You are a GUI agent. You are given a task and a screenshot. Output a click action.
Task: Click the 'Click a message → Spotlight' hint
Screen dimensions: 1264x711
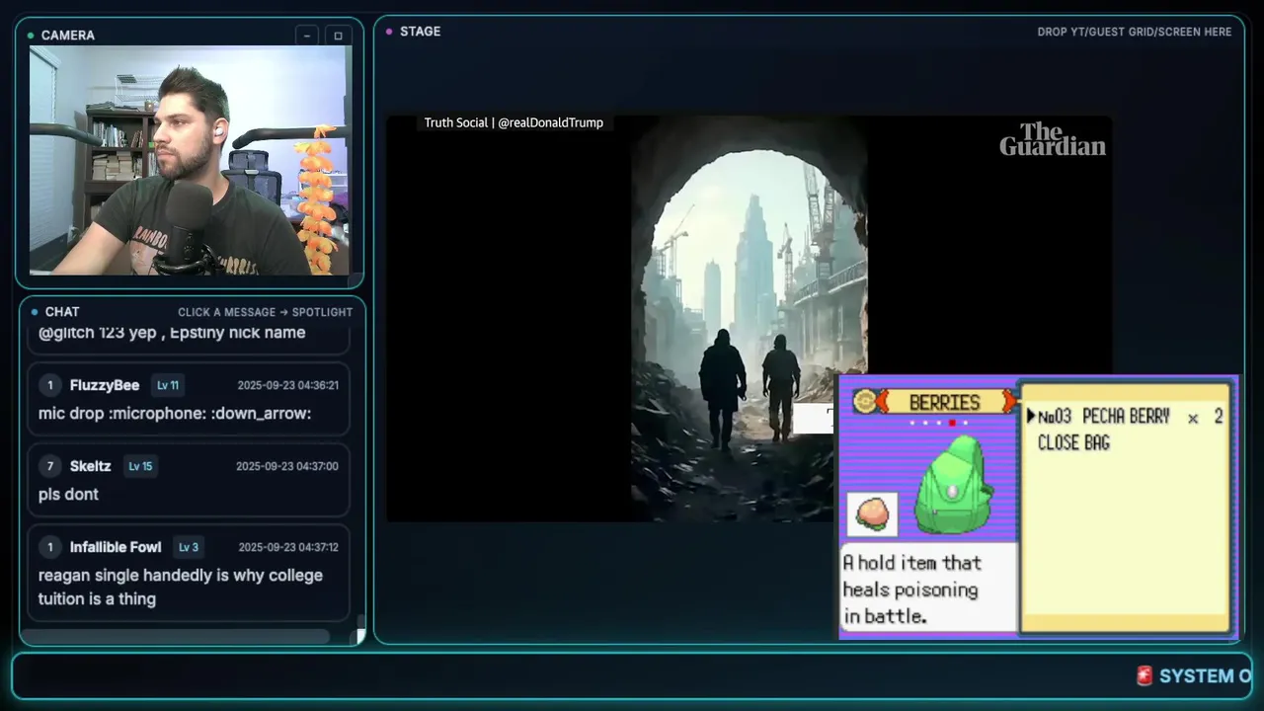(265, 312)
